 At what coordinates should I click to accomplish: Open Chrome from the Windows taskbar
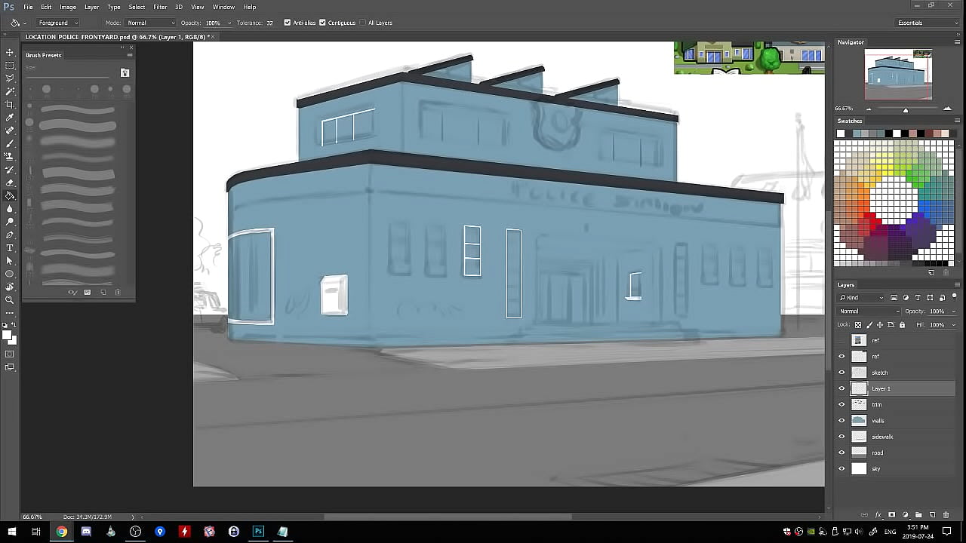61,532
